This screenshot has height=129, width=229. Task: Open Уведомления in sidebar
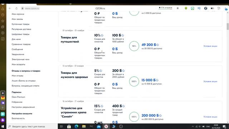pyautogui.click(x=18, y=54)
